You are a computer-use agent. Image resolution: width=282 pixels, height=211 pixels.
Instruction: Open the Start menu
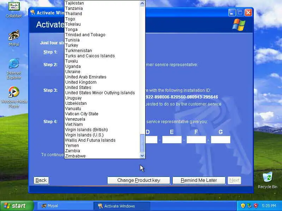[17, 206]
